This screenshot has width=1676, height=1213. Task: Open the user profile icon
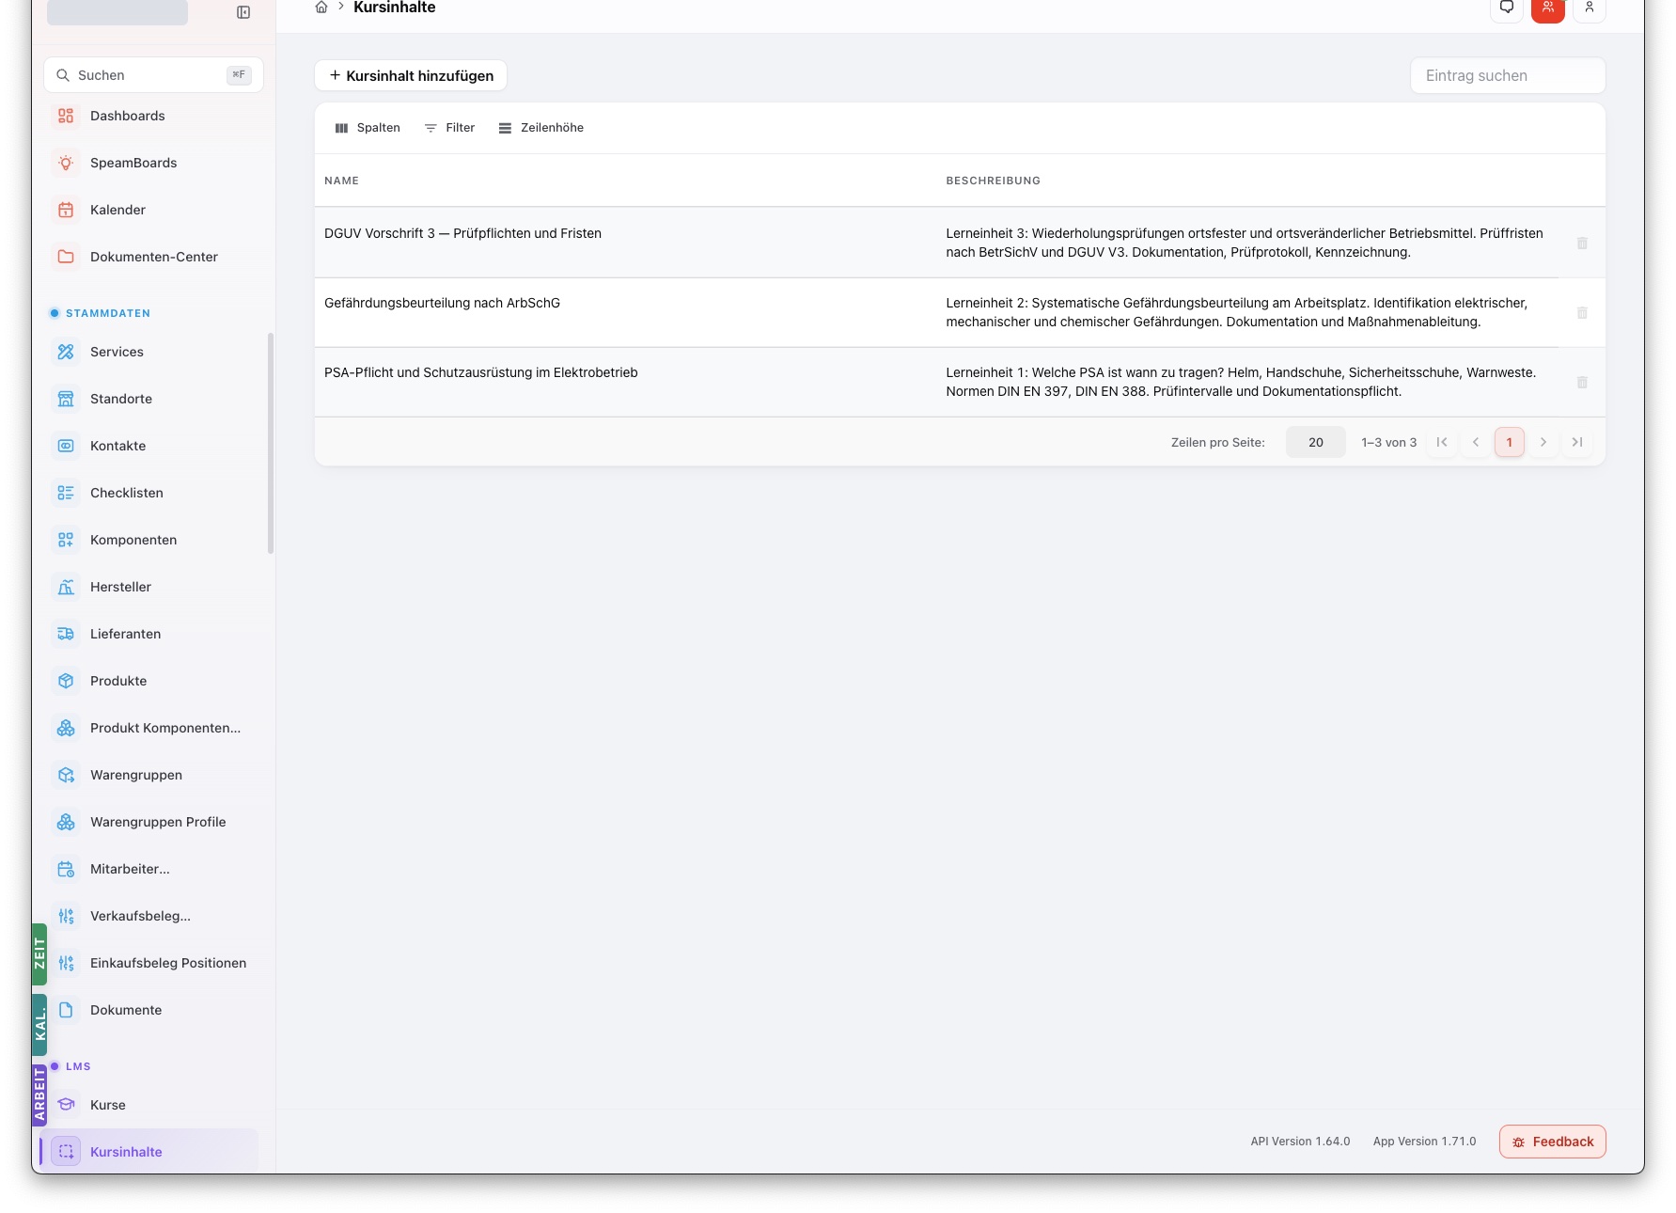(1589, 9)
